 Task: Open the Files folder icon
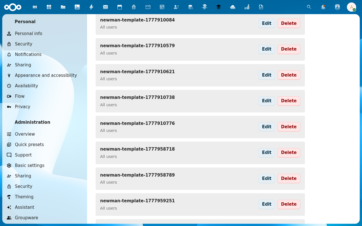(x=63, y=7)
